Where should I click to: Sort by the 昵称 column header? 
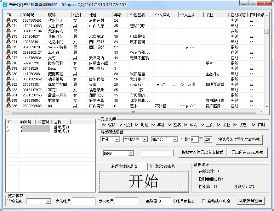coord(59,15)
